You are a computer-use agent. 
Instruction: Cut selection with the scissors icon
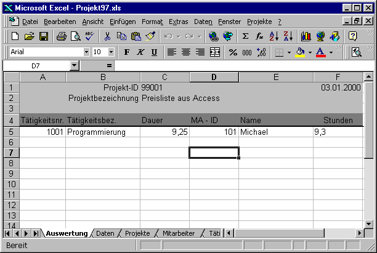107,36
